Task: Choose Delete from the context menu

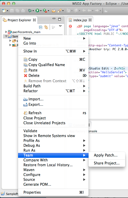Action: point(53,76)
